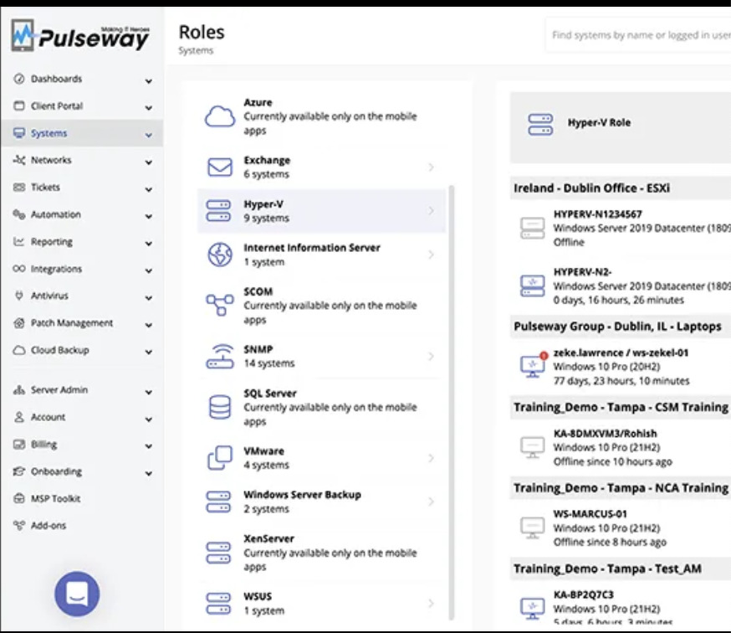The width and height of the screenshot is (731, 633).
Task: Expand the Client Portal chevron
Action: click(x=148, y=108)
